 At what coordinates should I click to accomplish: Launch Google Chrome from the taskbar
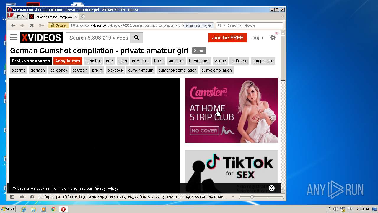click(x=53, y=209)
